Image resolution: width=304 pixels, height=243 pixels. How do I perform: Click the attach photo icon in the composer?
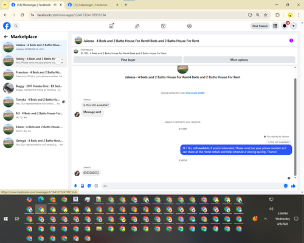pos(82,186)
